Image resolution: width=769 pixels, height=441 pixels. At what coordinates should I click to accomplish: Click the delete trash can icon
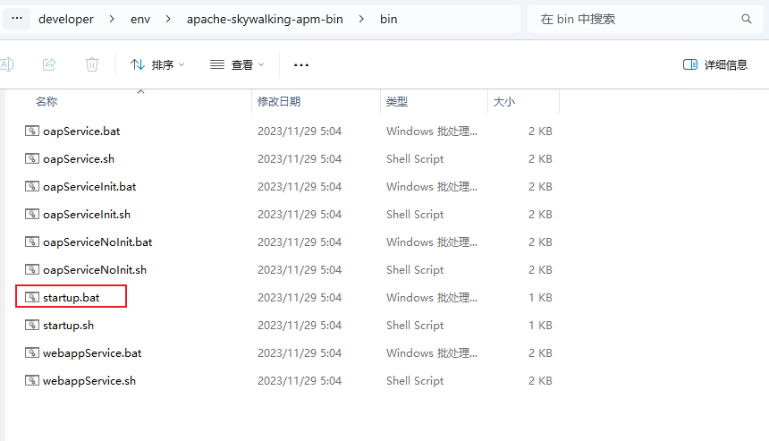(x=92, y=64)
